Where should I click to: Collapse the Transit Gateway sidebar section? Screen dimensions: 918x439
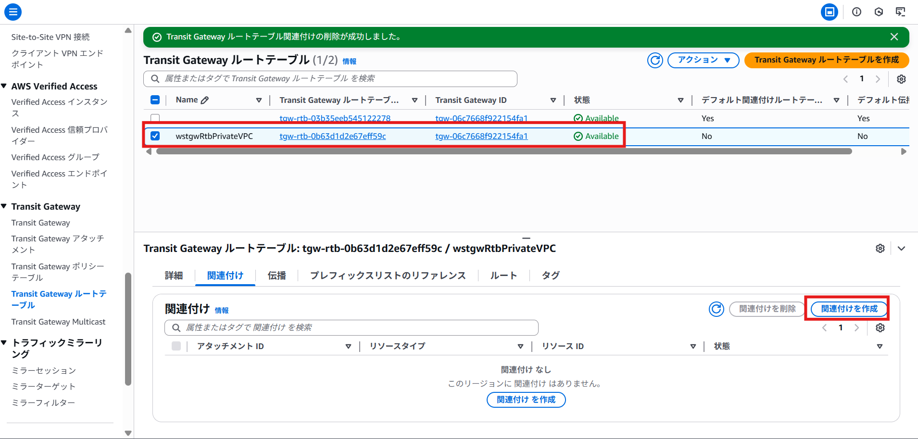pos(4,206)
